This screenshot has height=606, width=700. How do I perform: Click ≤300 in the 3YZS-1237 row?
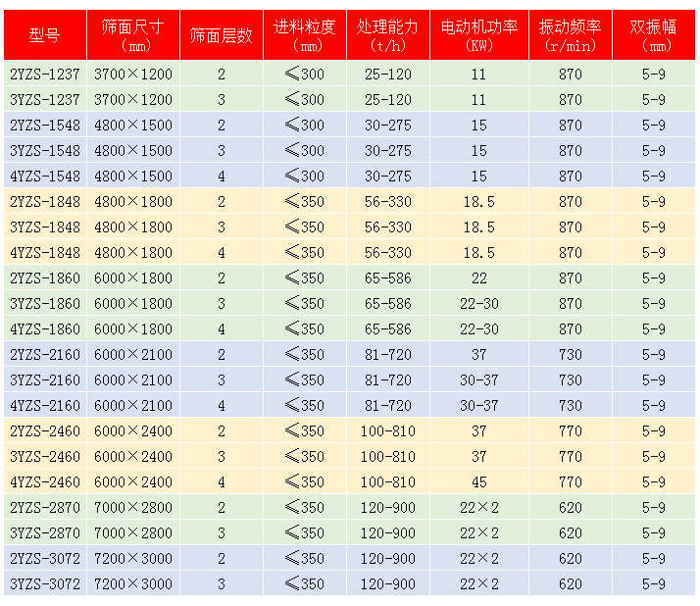click(x=305, y=99)
